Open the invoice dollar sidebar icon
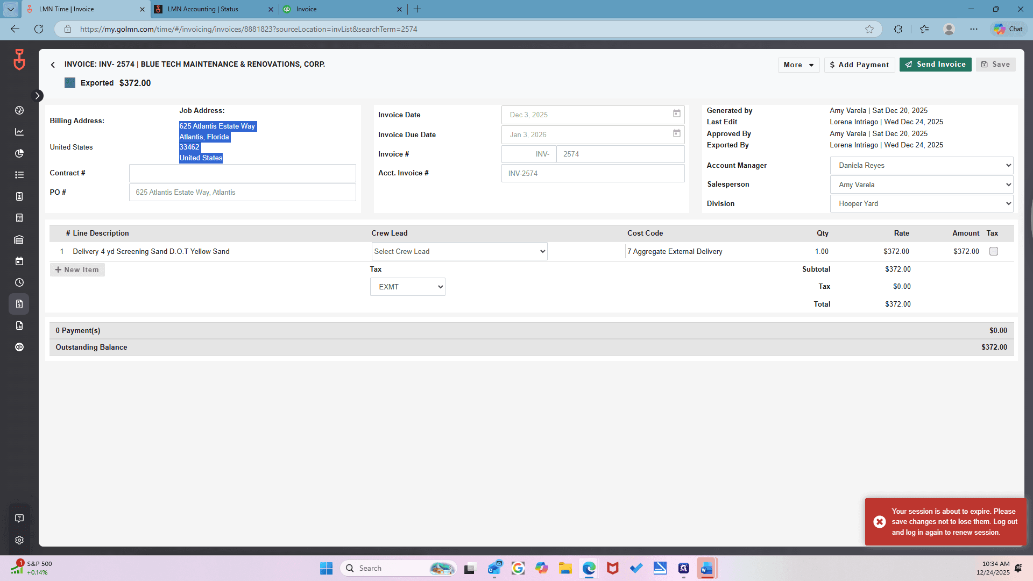This screenshot has width=1033, height=581. [19, 304]
